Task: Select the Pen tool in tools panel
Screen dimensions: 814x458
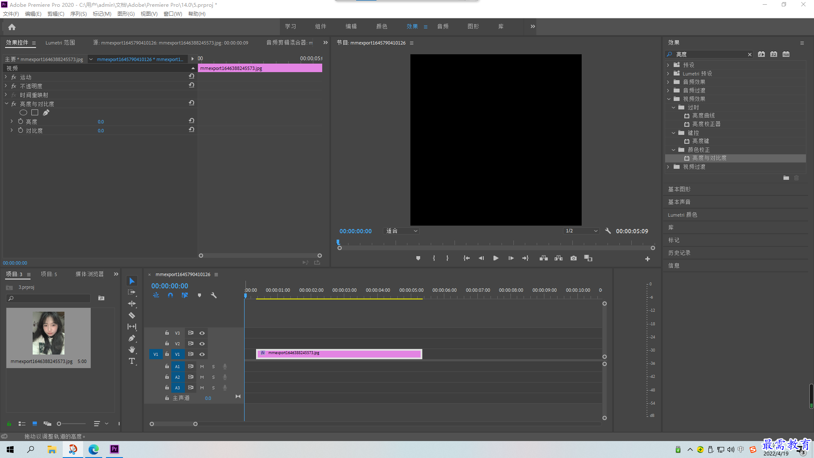Action: click(132, 338)
